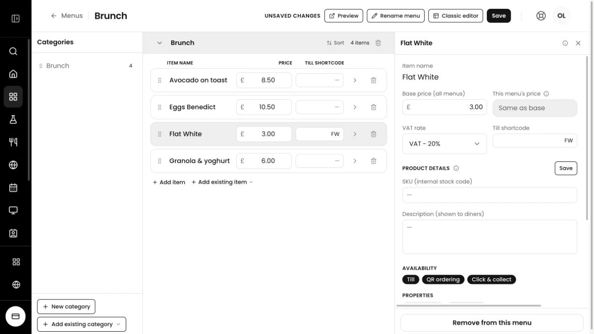Go to the home icon in sidebar

point(13,73)
